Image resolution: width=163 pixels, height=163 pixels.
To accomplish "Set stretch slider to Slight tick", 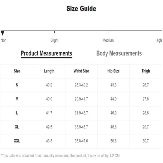I will click(x=55, y=32).
